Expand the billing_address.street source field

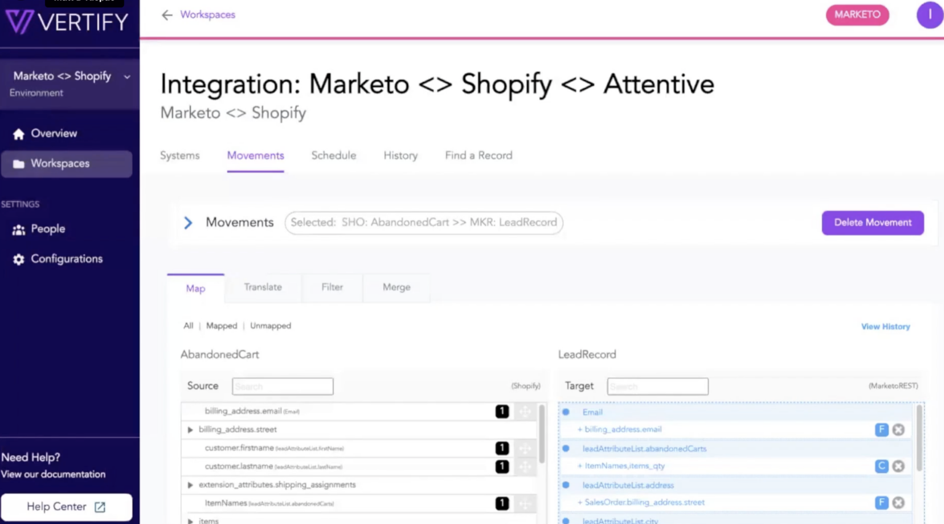(x=190, y=429)
